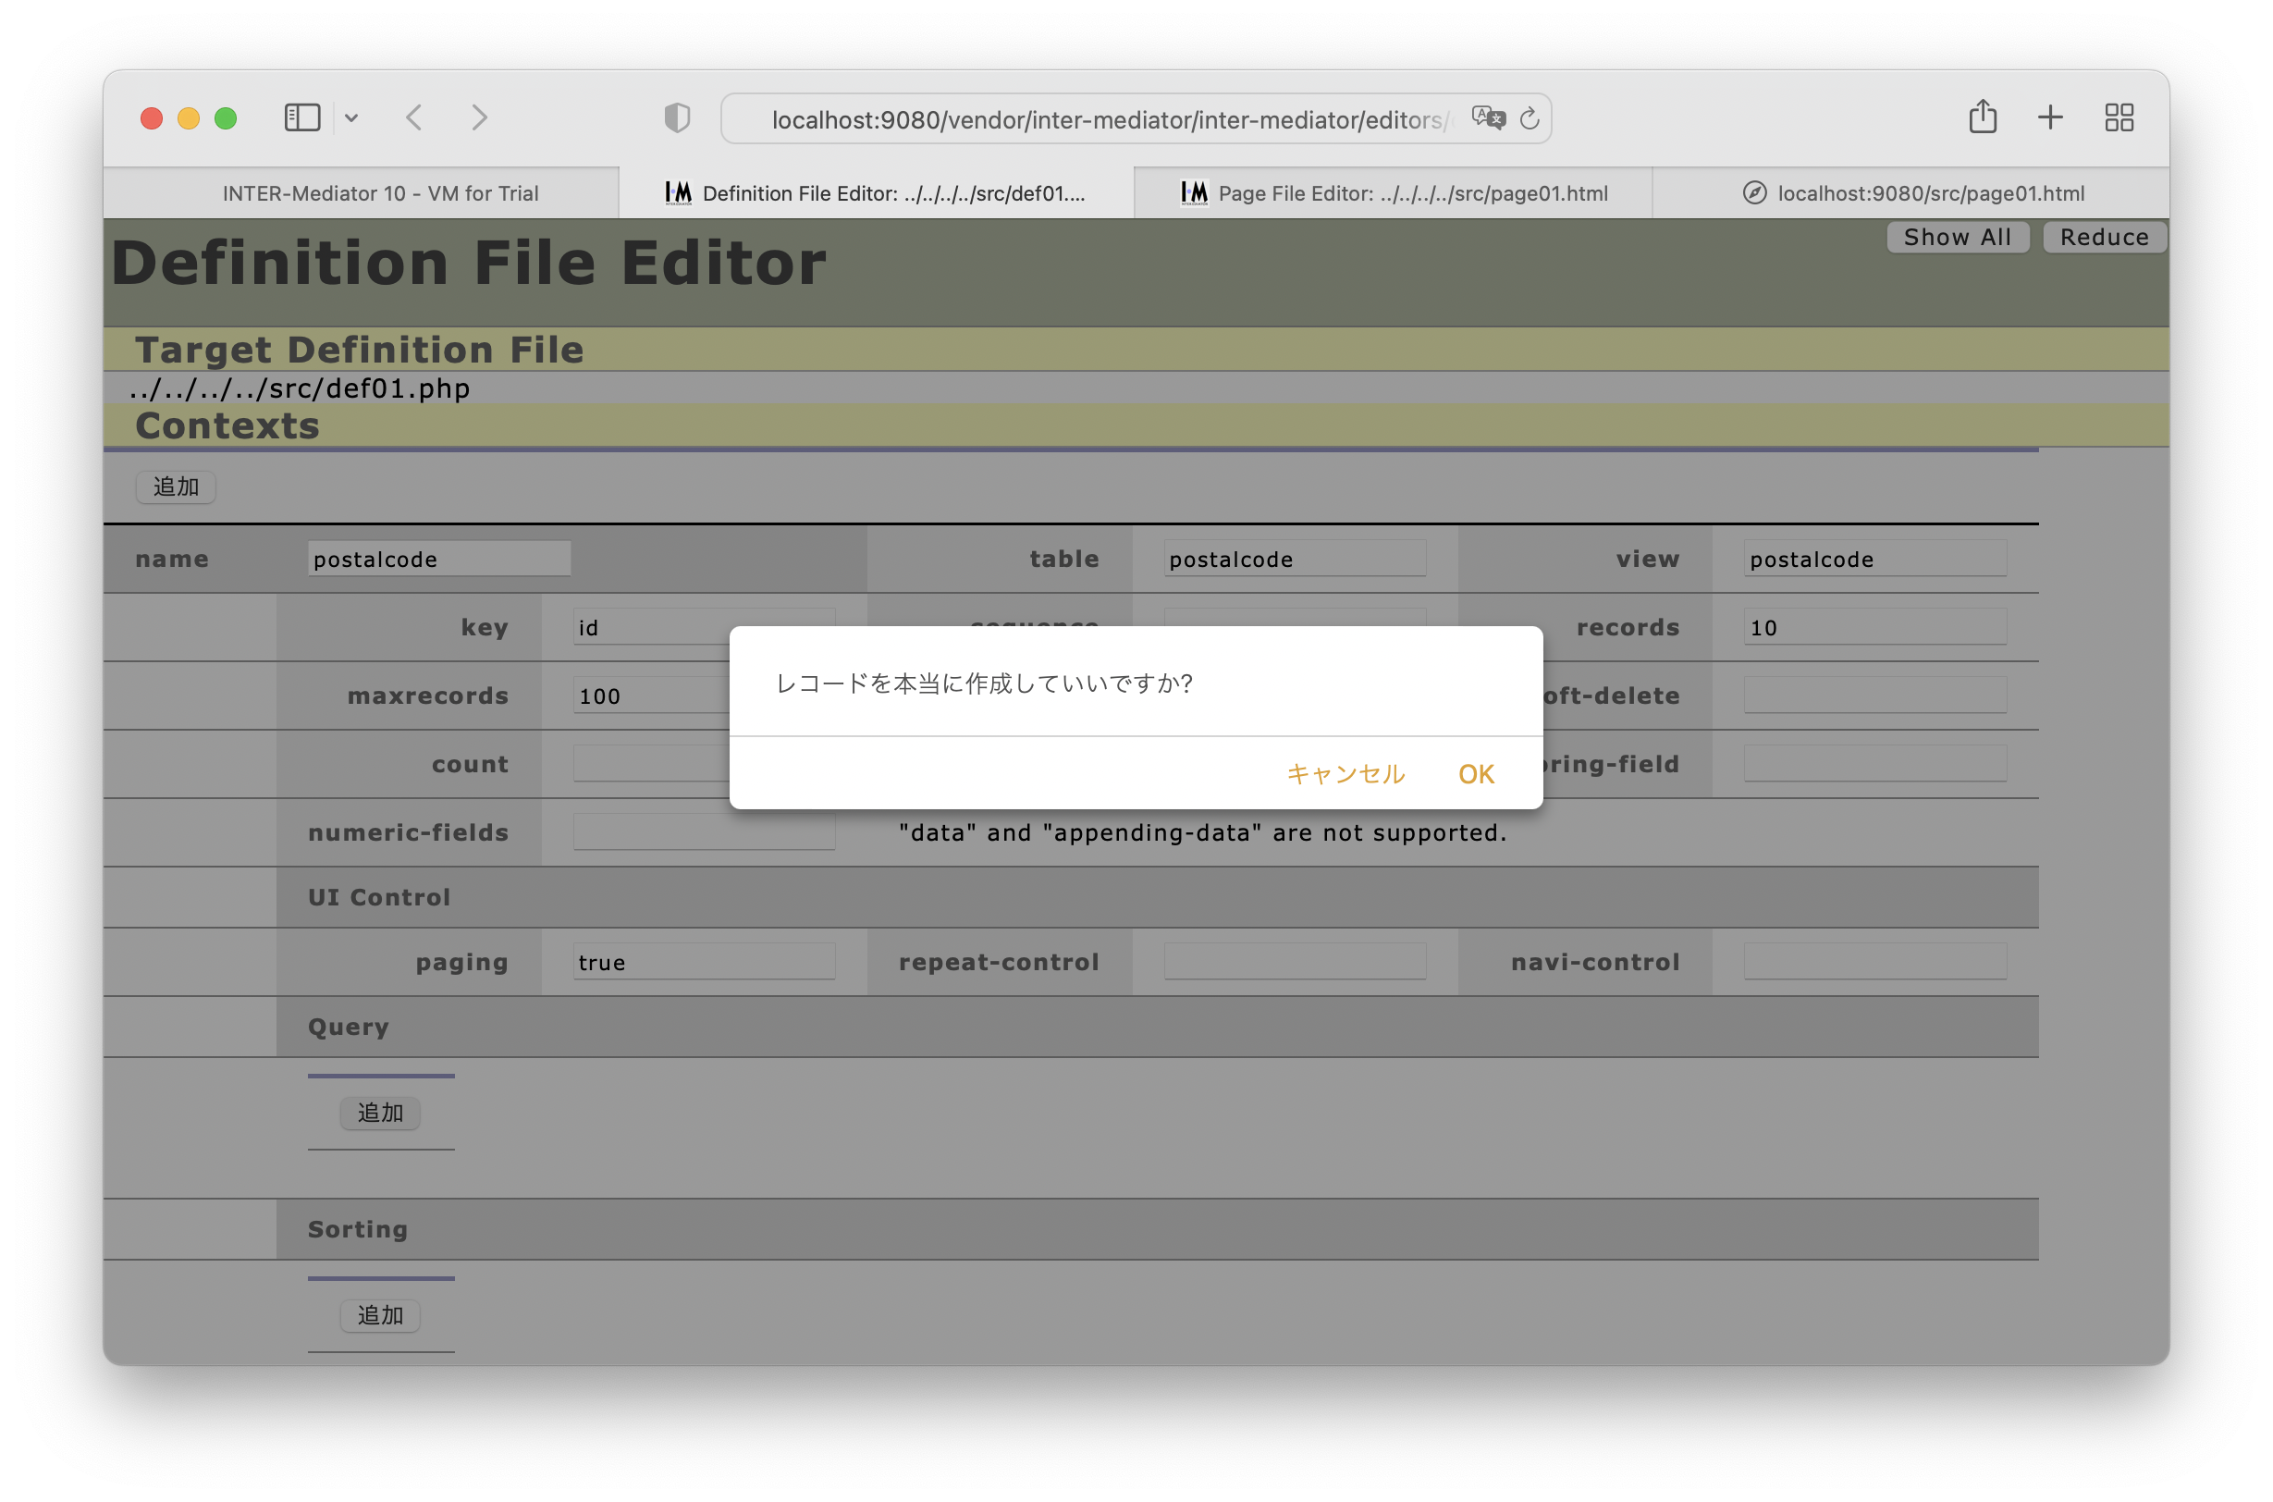Open the localhost page01.html tab

1911,193
